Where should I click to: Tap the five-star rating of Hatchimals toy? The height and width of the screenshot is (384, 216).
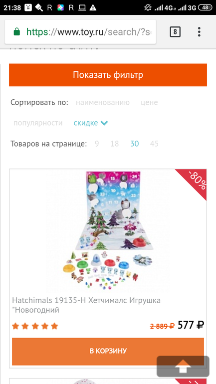(x=35, y=326)
